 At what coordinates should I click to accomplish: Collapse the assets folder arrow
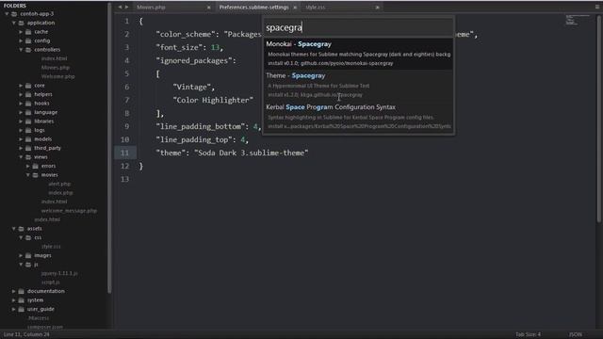tap(14, 228)
